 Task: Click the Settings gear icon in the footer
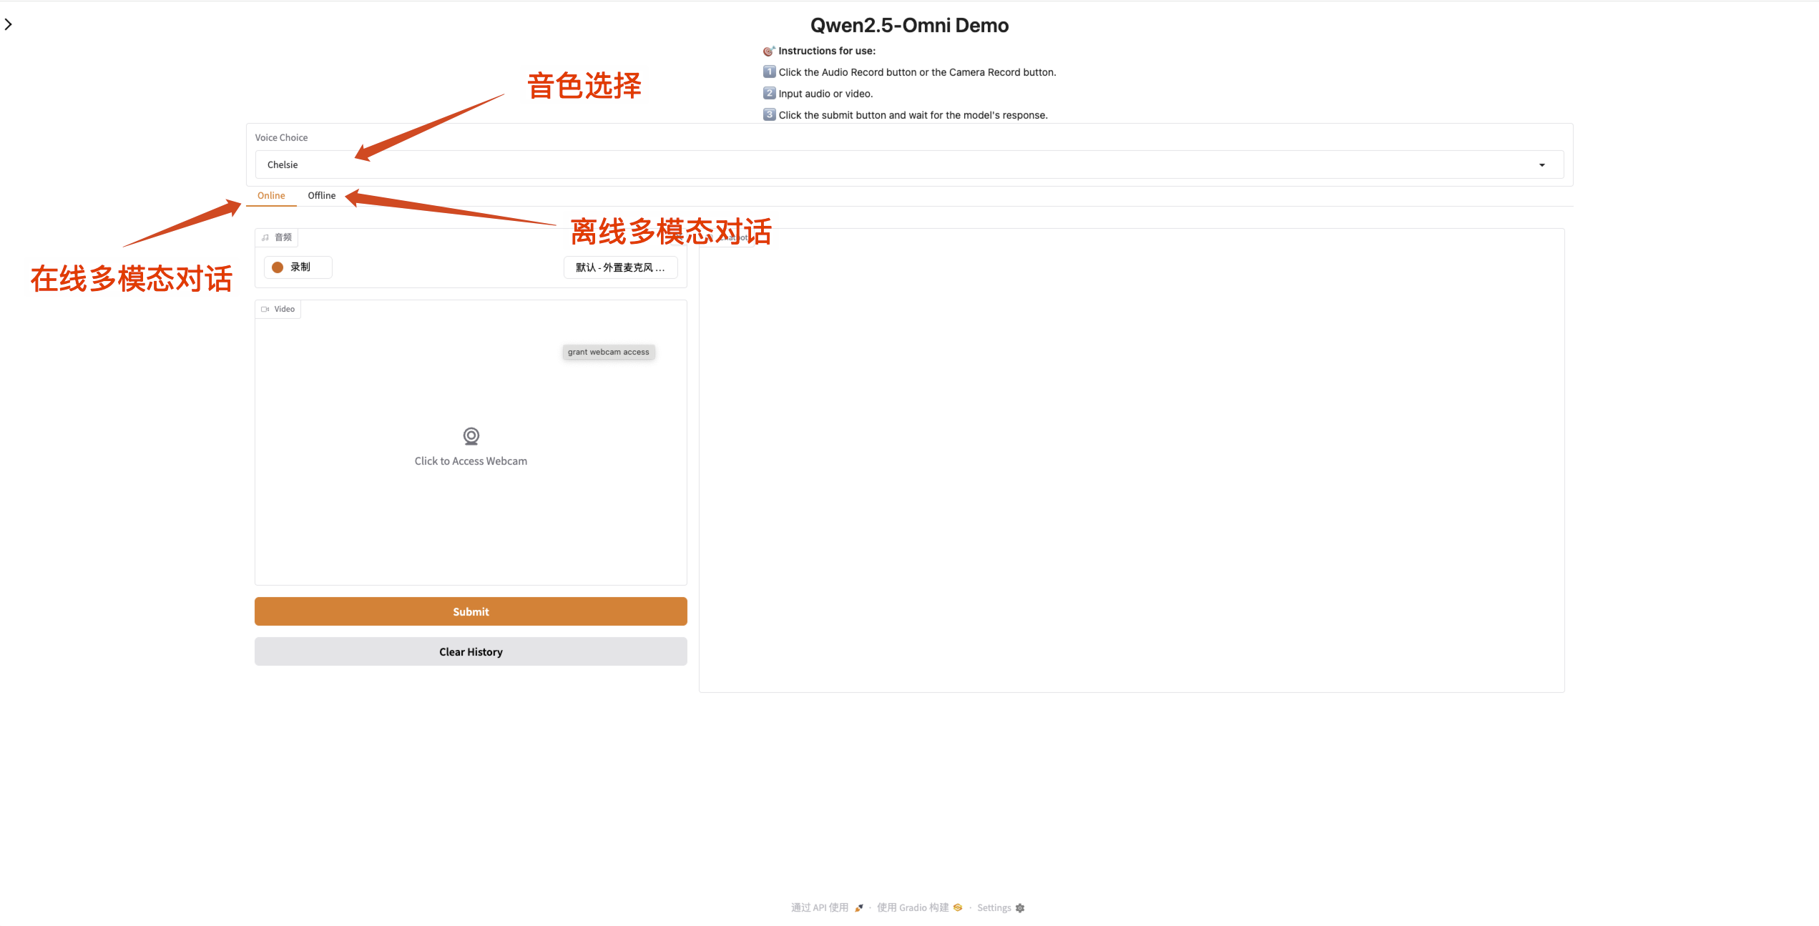[1020, 908]
